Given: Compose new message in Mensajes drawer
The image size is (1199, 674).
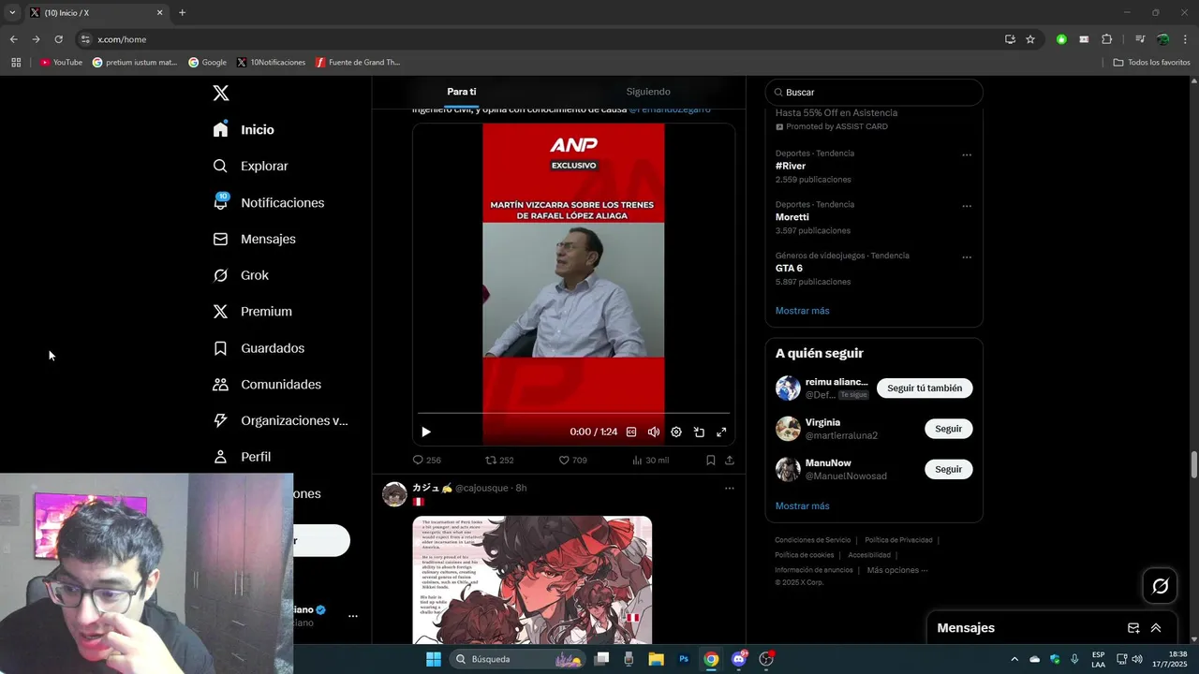Looking at the screenshot, I should click(1133, 628).
